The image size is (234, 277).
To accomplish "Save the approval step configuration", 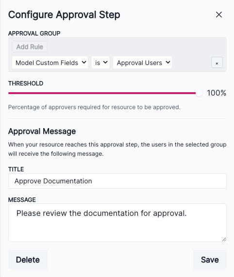I will (x=210, y=260).
